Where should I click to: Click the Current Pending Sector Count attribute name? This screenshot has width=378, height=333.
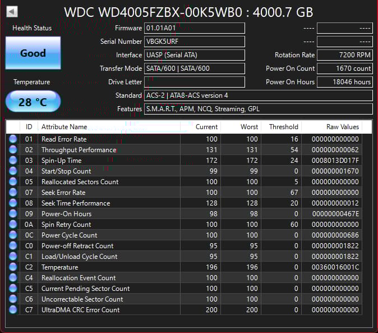tap(86, 289)
